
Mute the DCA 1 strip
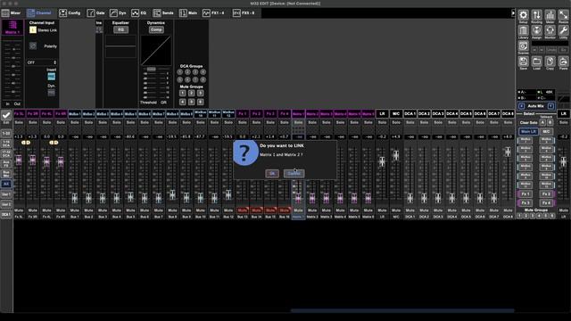[x=410, y=210]
